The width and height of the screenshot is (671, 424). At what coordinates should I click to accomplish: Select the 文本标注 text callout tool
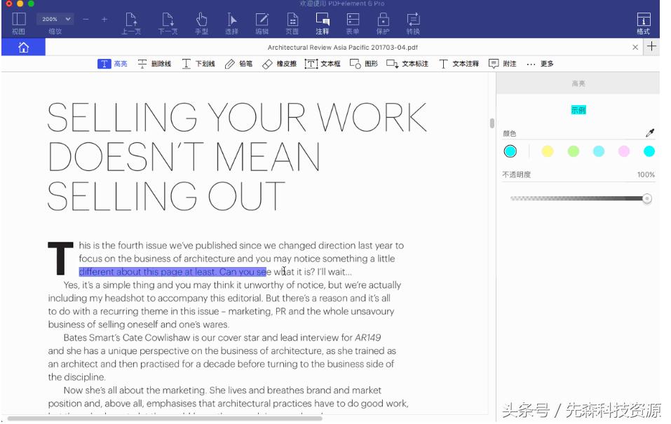(x=407, y=64)
